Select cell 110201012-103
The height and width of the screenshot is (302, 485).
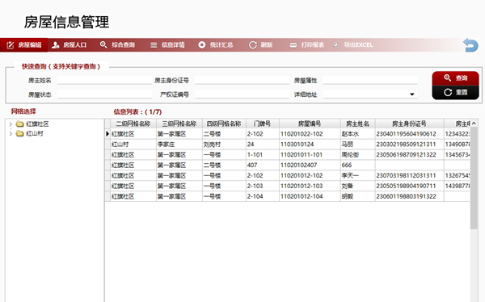(x=310, y=186)
